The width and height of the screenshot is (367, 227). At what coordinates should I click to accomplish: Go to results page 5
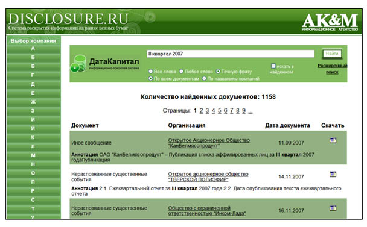click(220, 110)
